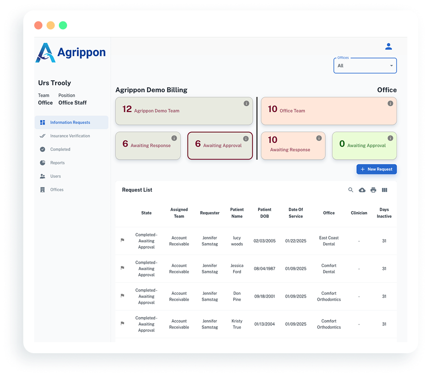Sort by State column header
428x376 pixels.
[x=146, y=213]
